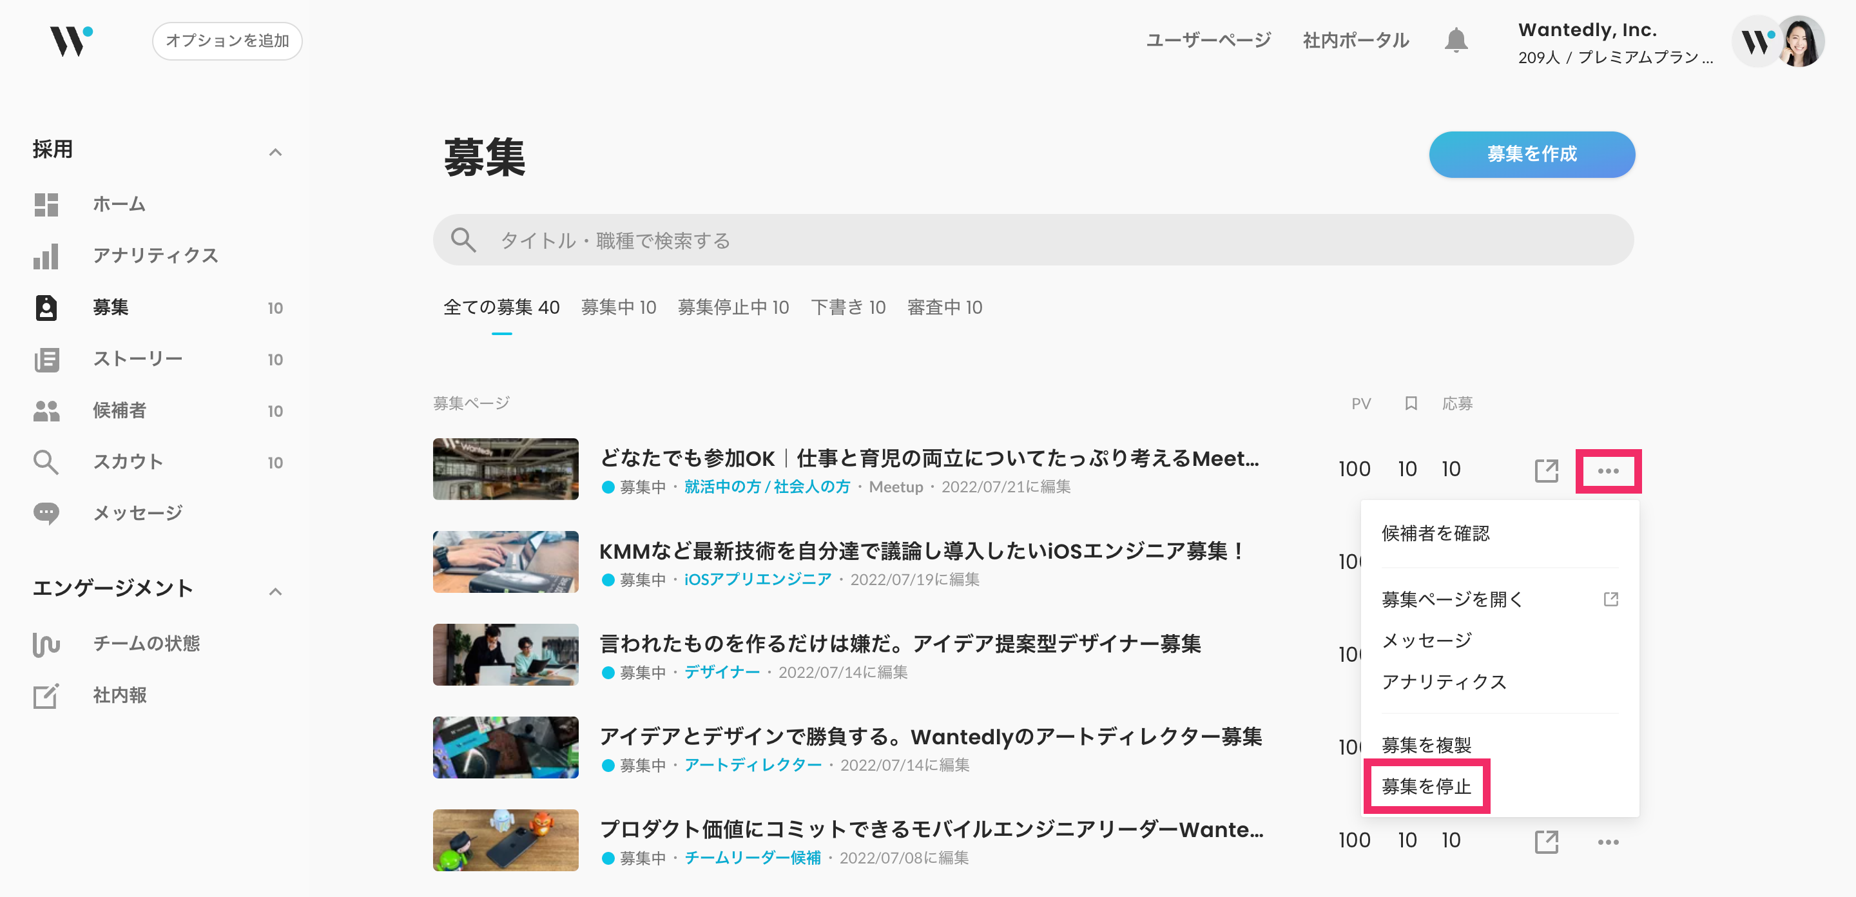Click the iOSアプリエンジニア tag link
This screenshot has height=897, width=1856.
coord(757,580)
